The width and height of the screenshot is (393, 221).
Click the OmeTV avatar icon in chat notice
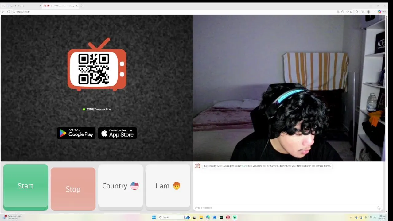(197, 166)
